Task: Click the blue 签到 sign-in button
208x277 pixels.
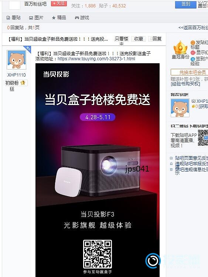Action: [185, 4]
